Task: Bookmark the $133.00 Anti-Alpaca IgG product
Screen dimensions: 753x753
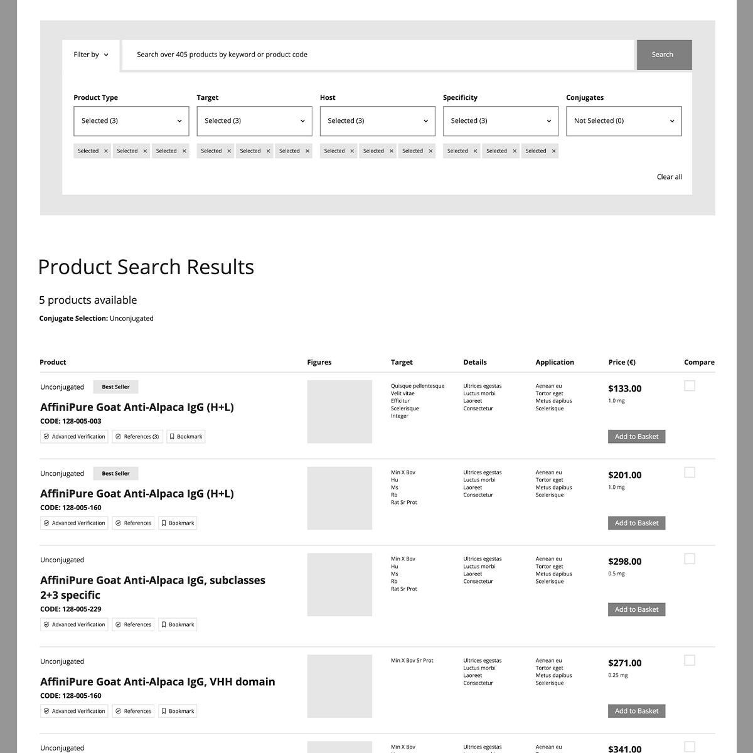Action: point(186,437)
